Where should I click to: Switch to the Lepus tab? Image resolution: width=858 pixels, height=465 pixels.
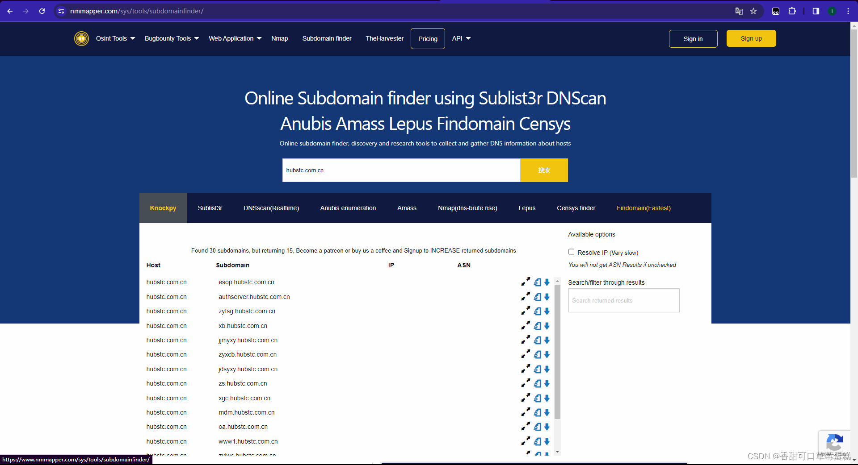(527, 208)
